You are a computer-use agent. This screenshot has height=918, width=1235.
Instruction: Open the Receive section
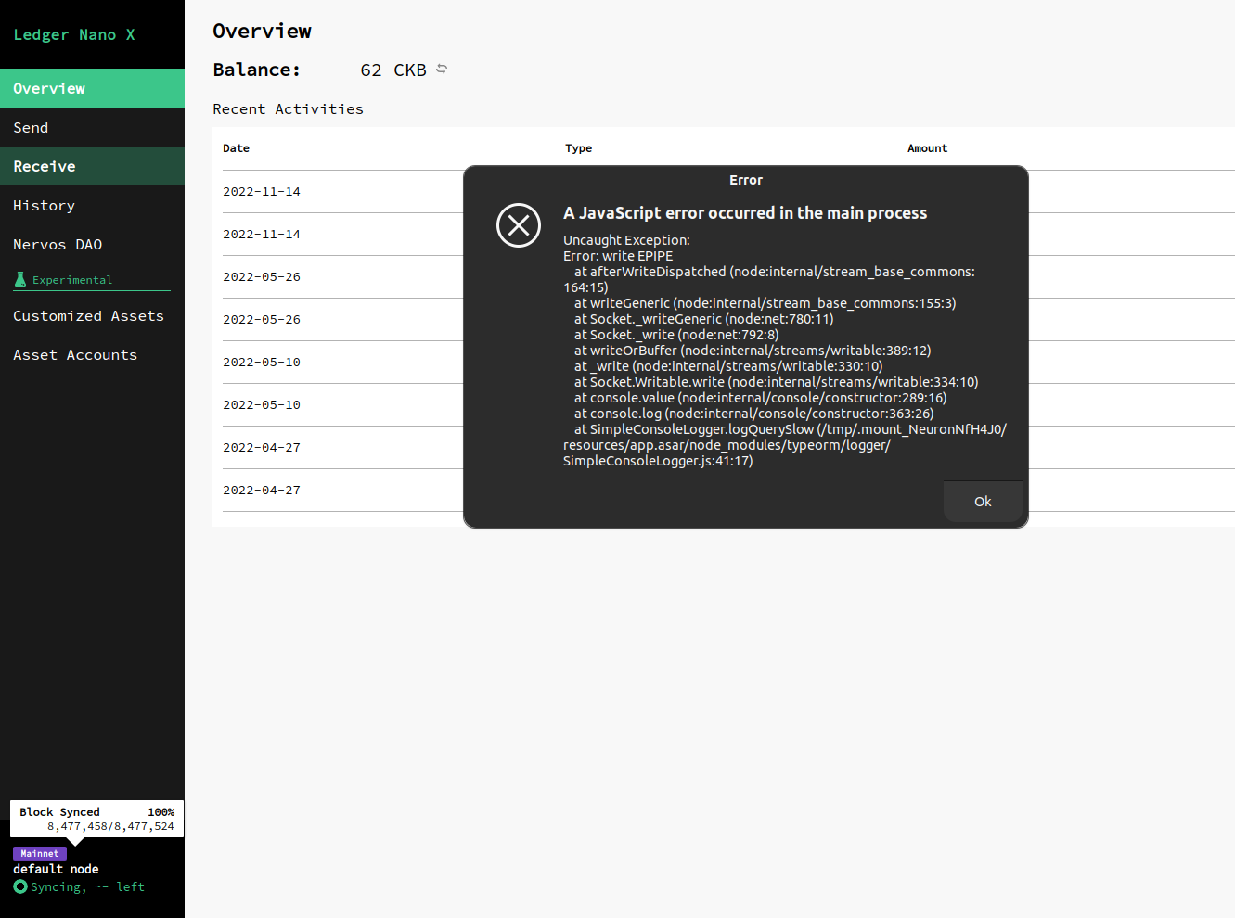(44, 166)
